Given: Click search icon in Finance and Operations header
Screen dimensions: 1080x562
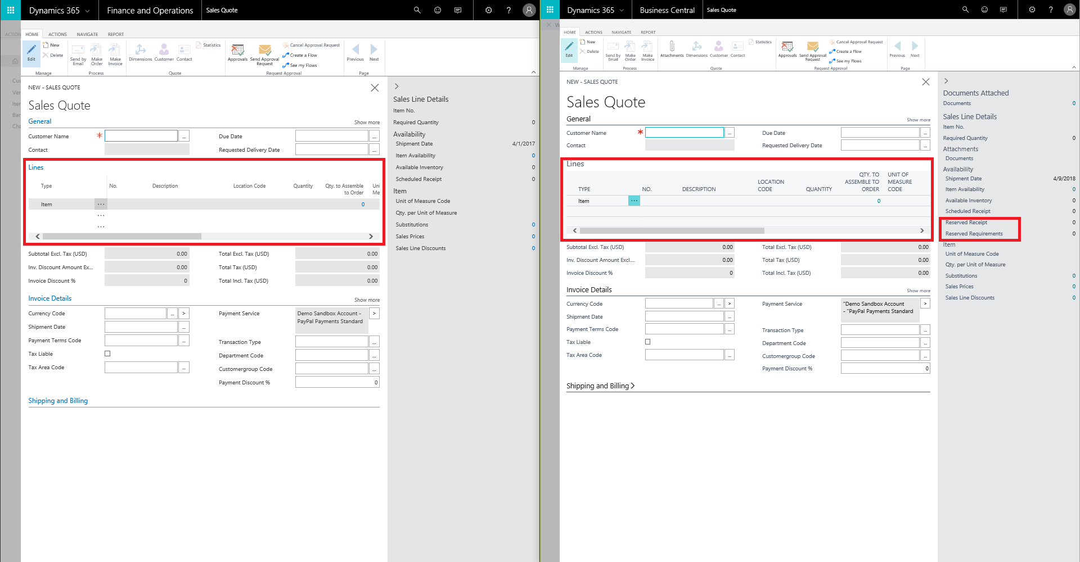Looking at the screenshot, I should (x=417, y=10).
